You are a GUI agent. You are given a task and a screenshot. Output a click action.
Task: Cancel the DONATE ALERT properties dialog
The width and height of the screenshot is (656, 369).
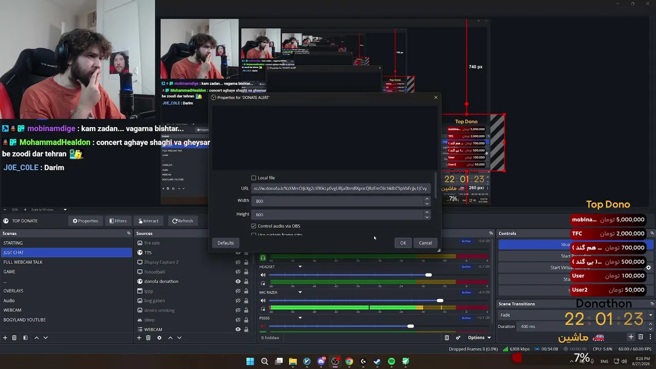(x=425, y=243)
